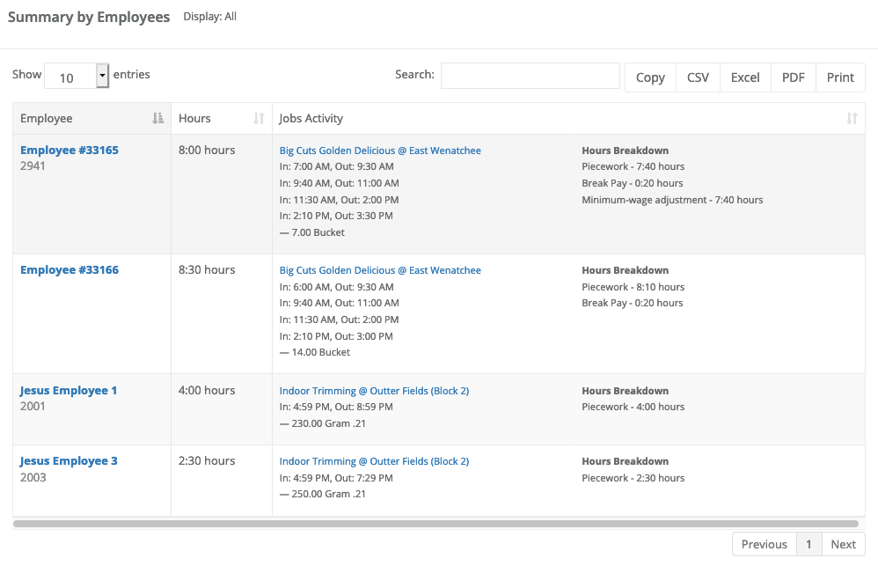
Task: Sort by Jobs Activity arrows icon
Action: point(852,118)
